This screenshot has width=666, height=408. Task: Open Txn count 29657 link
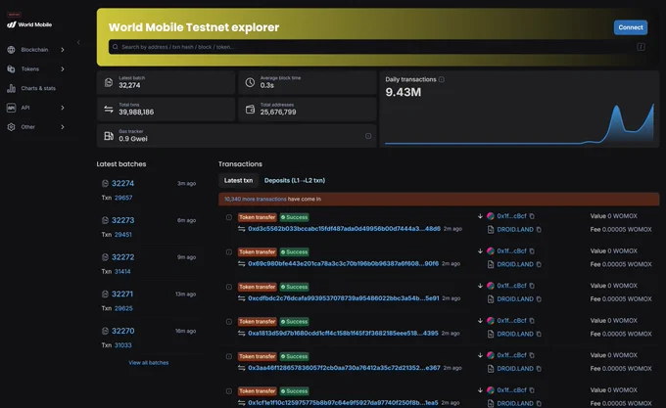[x=123, y=198]
